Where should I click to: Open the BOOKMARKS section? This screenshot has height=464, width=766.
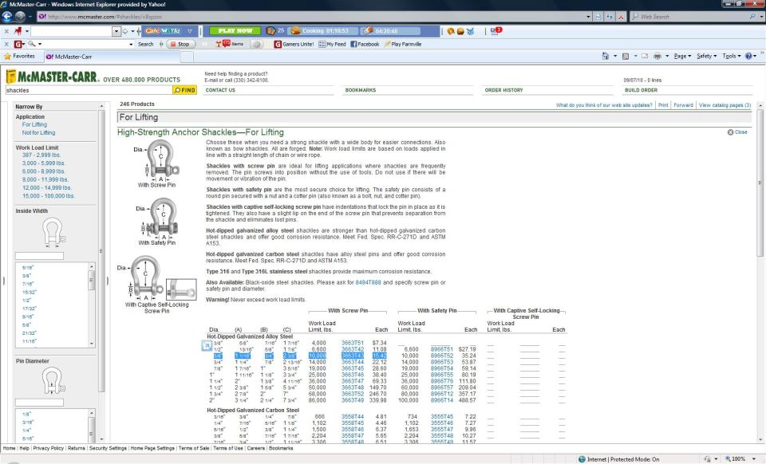pos(361,90)
